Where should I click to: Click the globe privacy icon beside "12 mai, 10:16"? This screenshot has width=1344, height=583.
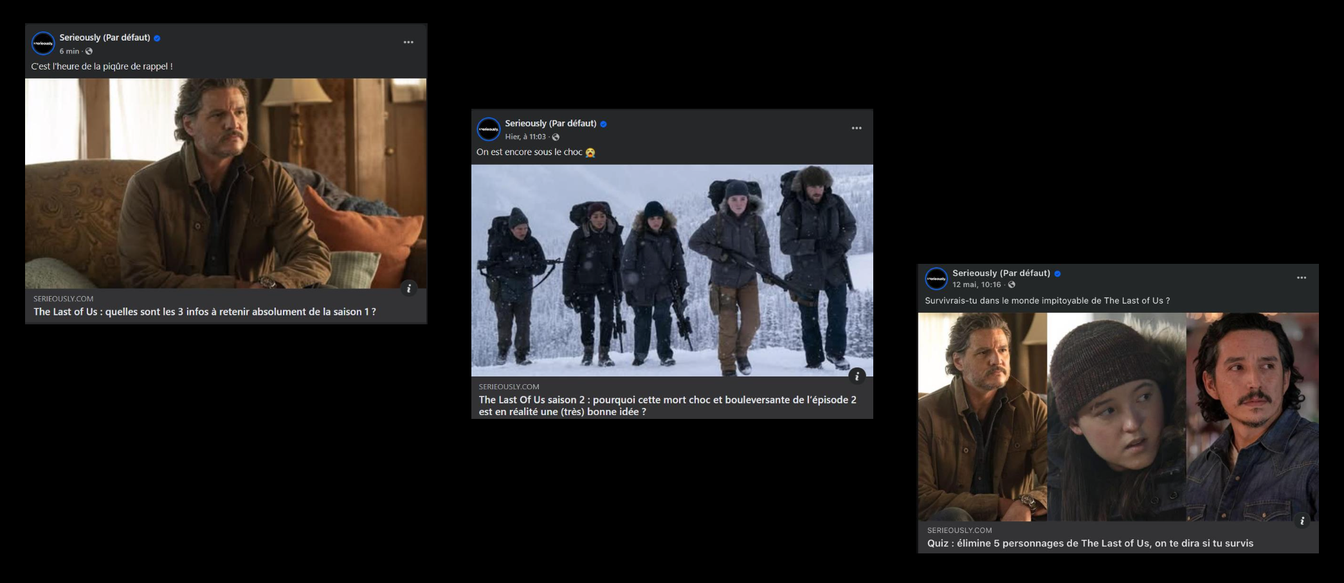tap(1012, 285)
